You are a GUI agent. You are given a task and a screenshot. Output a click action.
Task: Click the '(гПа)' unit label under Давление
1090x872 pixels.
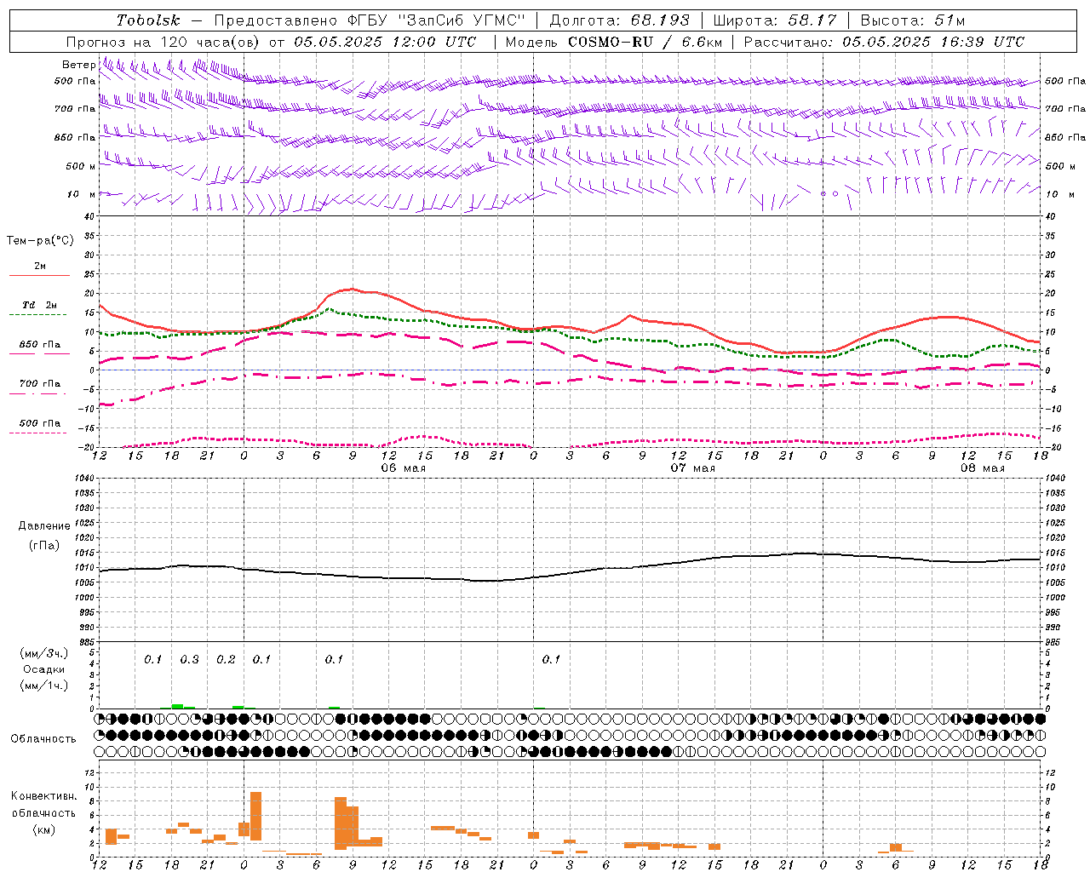pos(44,546)
